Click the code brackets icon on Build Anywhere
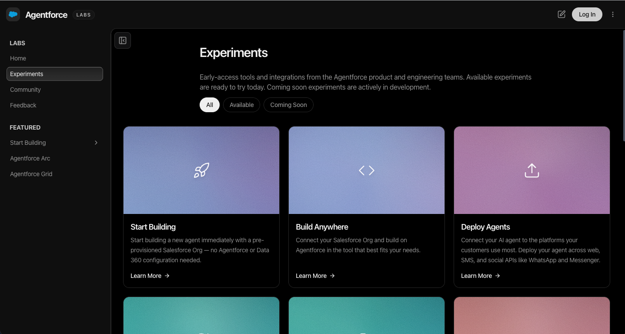 [367, 170]
